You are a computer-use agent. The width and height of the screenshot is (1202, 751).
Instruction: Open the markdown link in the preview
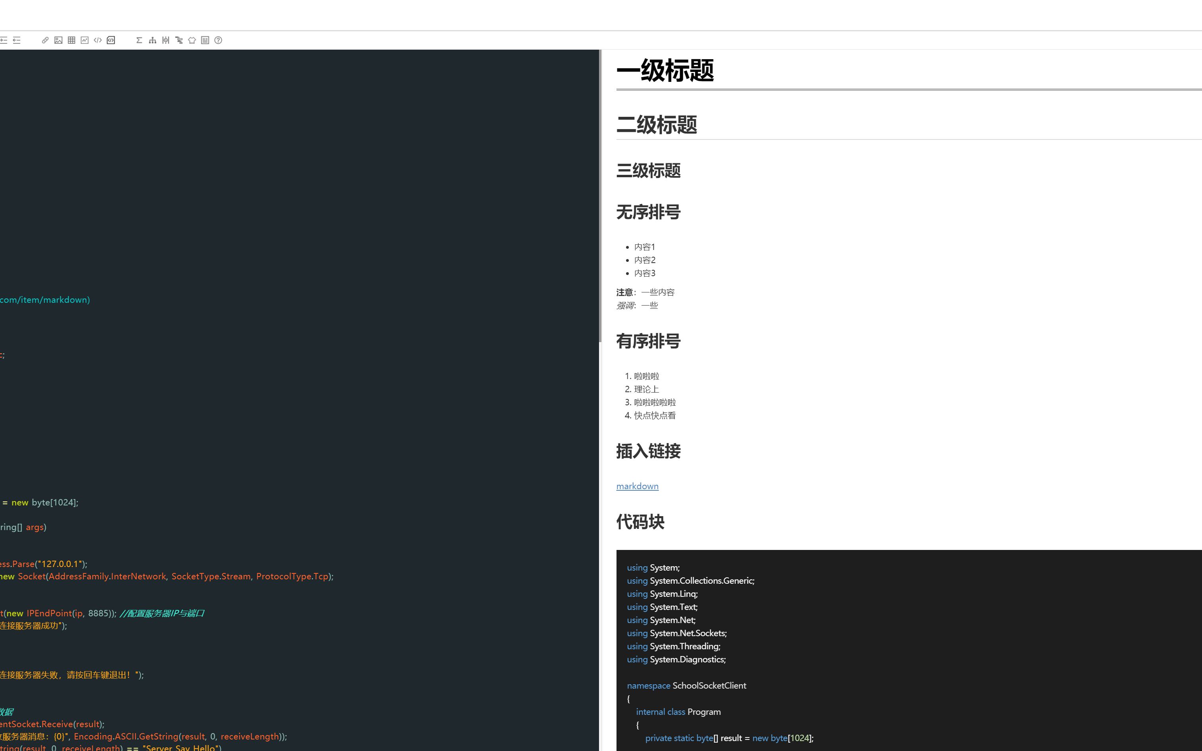[x=637, y=486]
